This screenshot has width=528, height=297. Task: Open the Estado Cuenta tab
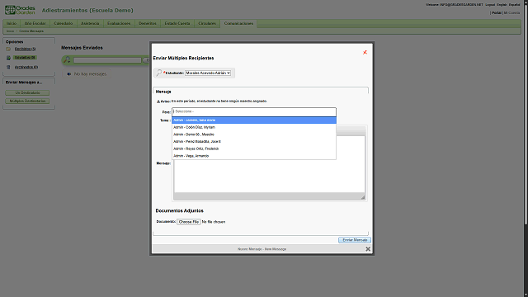[177, 23]
